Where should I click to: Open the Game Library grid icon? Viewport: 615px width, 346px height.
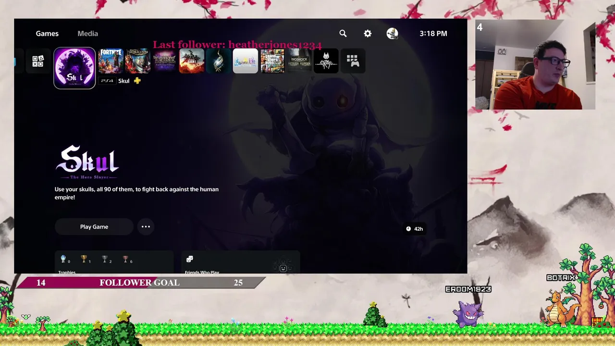pos(353,61)
